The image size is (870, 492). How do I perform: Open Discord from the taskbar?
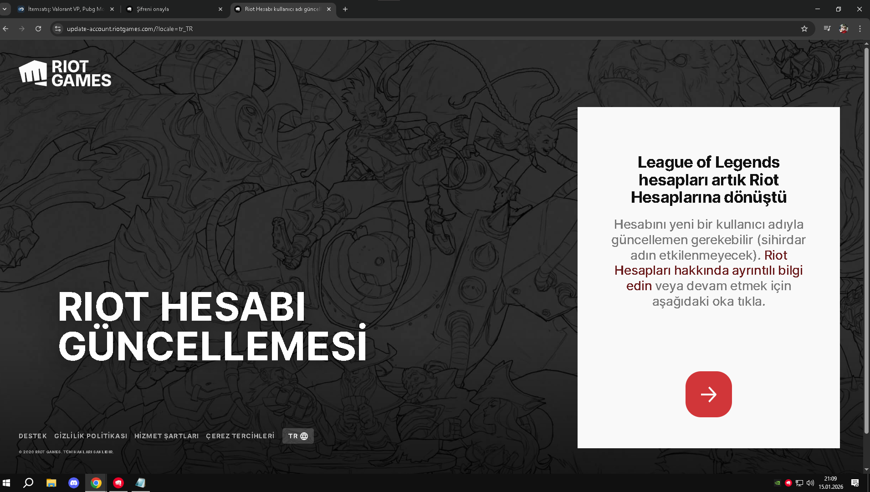[x=74, y=483]
